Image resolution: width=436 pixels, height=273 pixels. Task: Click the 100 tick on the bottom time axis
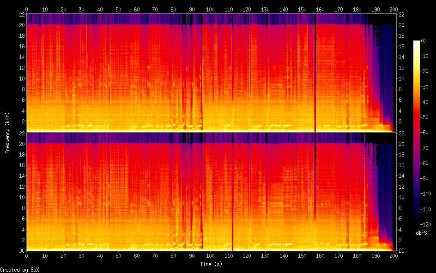tap(210, 256)
